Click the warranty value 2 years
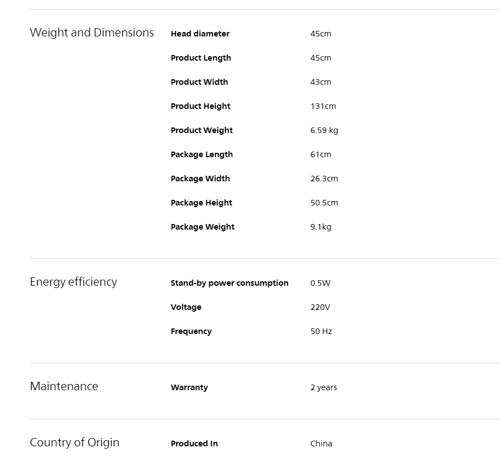This screenshot has height=466, width=500. tap(323, 387)
